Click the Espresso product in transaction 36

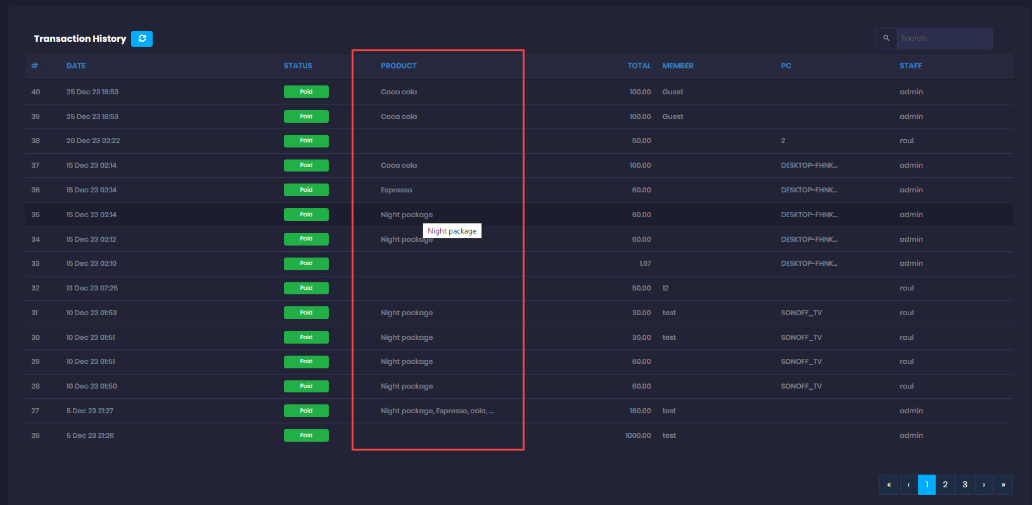(x=397, y=190)
